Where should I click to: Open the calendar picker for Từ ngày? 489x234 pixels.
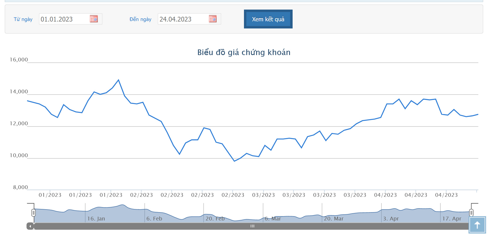click(x=94, y=19)
